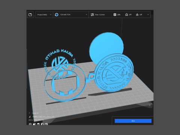This screenshot has height=135, width=180.
Task: Switch to right side view icon
Action: (46, 124)
